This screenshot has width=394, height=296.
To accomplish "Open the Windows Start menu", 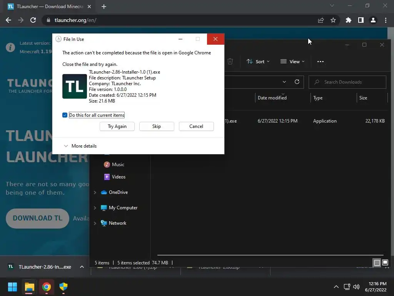I will tap(12, 287).
